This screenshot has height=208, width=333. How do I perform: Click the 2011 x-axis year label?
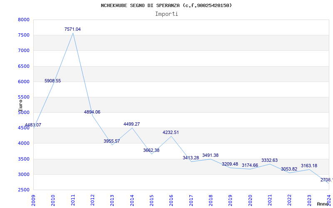coord(73,201)
